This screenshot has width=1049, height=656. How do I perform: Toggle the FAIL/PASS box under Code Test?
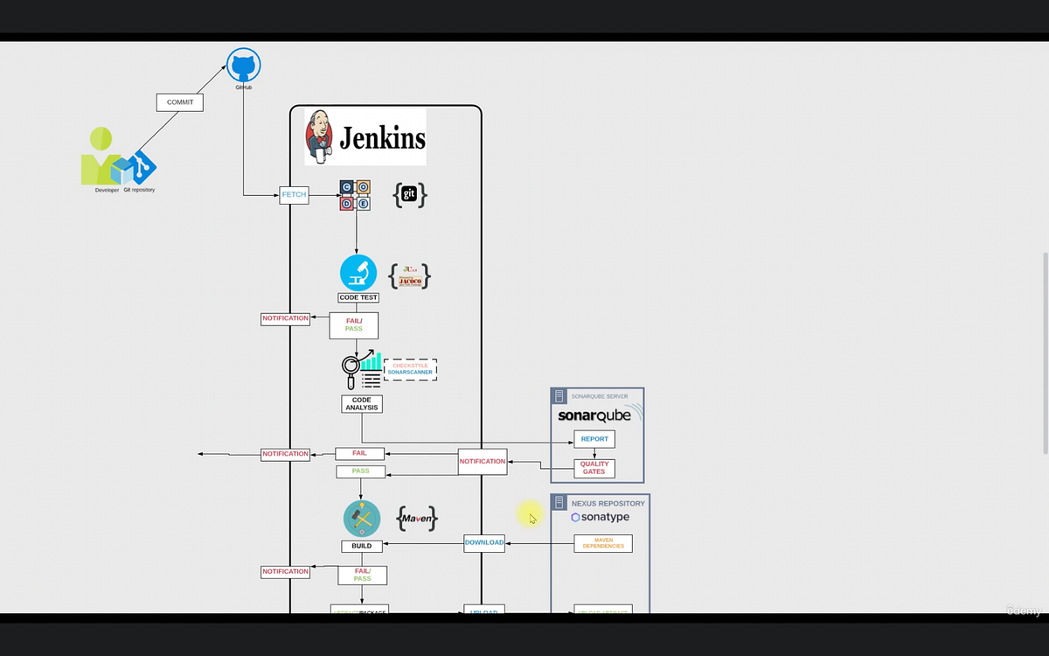(353, 325)
